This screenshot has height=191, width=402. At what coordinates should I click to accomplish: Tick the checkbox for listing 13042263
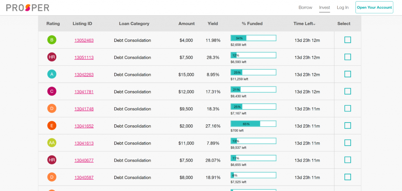348,74
